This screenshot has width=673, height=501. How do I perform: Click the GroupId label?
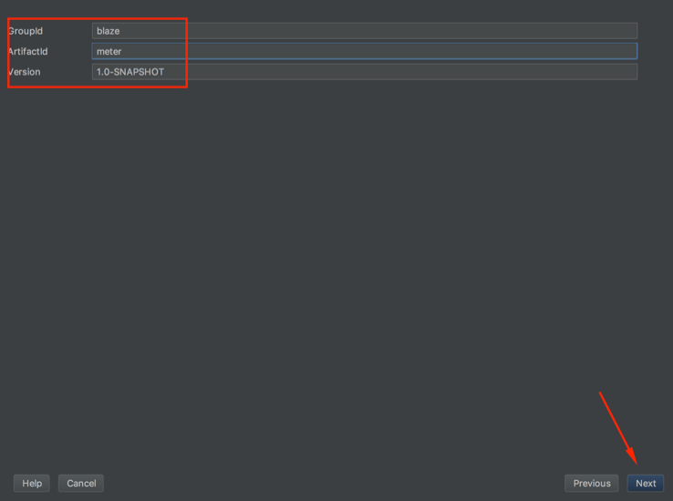click(x=26, y=31)
